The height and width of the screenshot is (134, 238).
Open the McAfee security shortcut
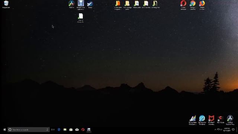point(211,120)
